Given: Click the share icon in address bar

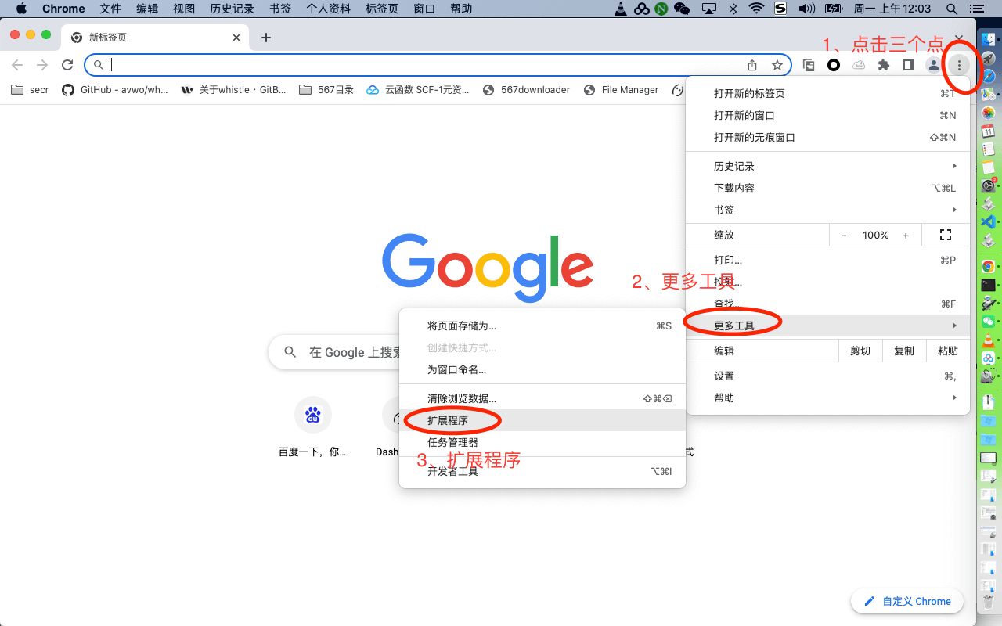Looking at the screenshot, I should [x=752, y=65].
